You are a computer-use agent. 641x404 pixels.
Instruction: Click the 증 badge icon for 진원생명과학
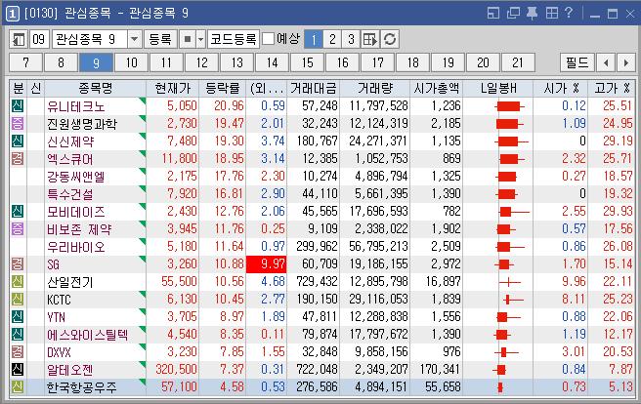[x=18, y=124]
